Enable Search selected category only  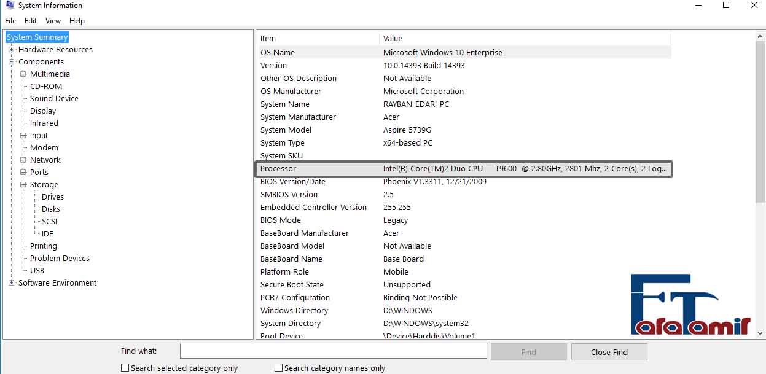pyautogui.click(x=125, y=368)
